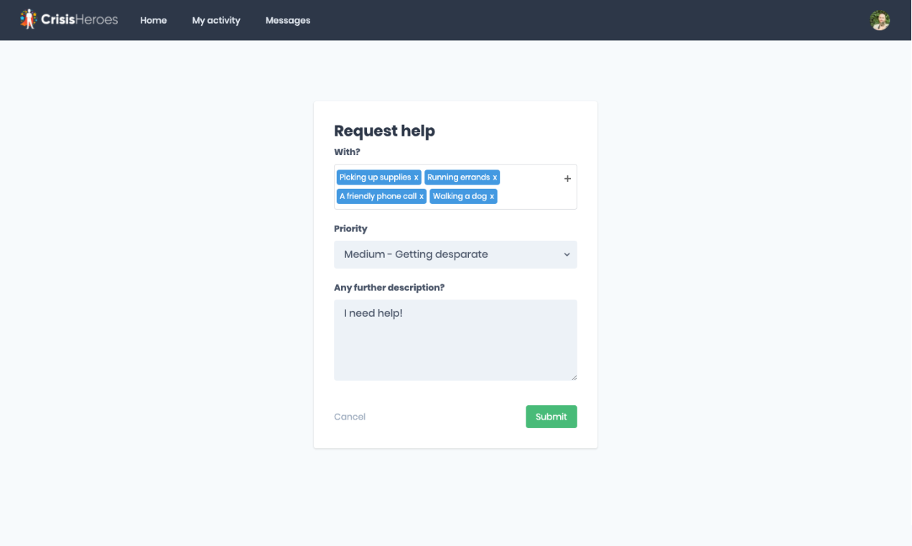This screenshot has width=912, height=546.
Task: Click the CrisisHeroes logo icon
Action: 28,19
